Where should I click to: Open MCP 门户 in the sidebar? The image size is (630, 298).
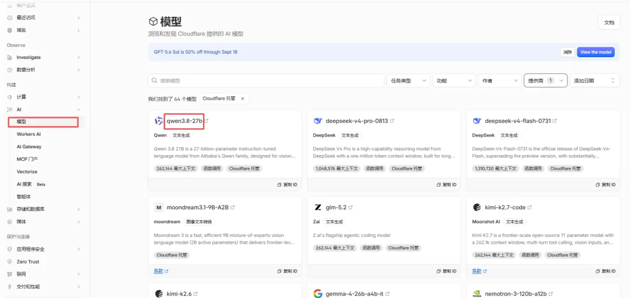point(27,159)
